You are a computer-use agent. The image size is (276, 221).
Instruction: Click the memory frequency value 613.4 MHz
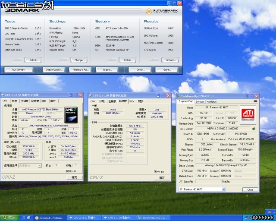135,126
